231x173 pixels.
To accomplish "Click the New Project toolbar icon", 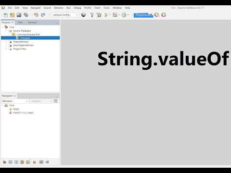I will [13, 15].
